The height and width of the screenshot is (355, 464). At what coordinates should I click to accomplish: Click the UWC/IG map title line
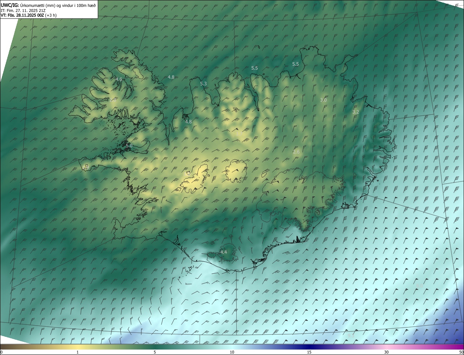(x=48, y=5)
